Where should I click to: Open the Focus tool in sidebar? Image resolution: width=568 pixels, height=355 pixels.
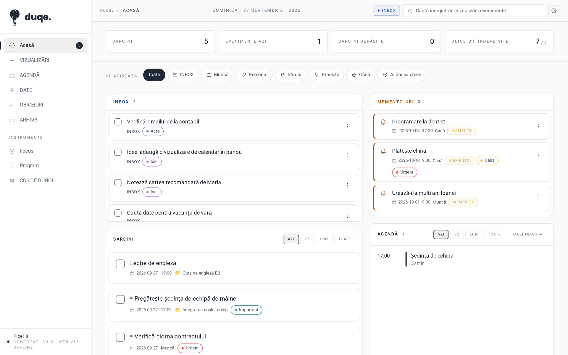point(46,151)
